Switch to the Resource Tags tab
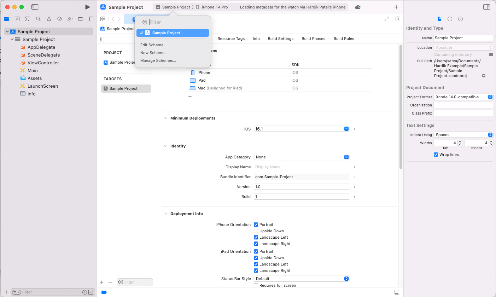 click(x=231, y=39)
